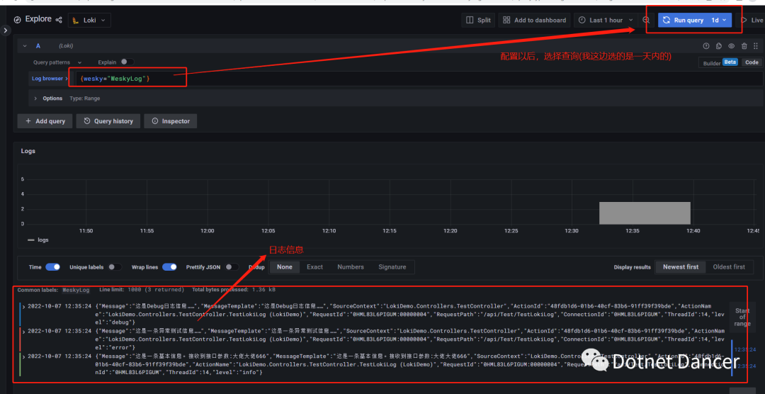Viewport: 765px width, 394px height.
Task: Start the Live streaming mode
Action: point(752,20)
